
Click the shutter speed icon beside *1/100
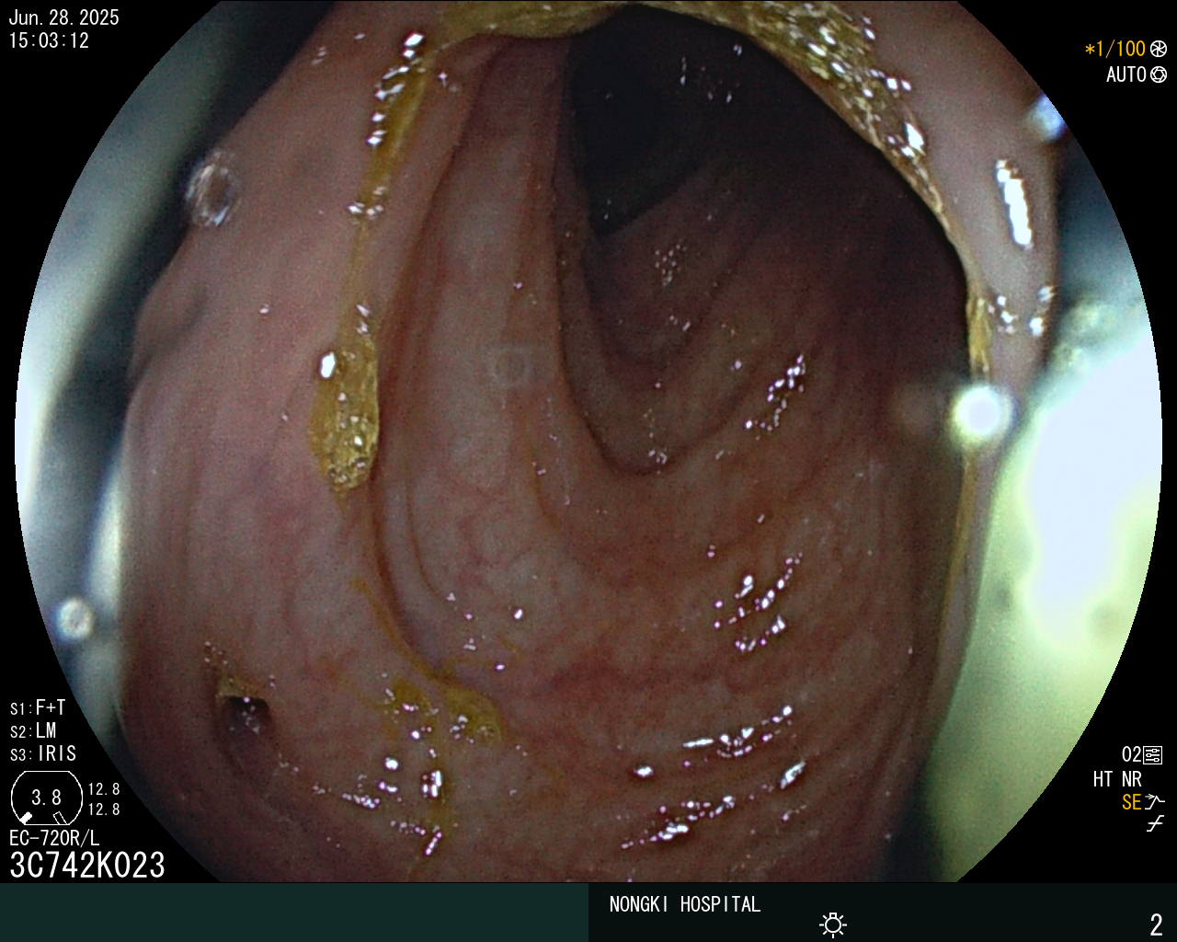[x=1159, y=49]
